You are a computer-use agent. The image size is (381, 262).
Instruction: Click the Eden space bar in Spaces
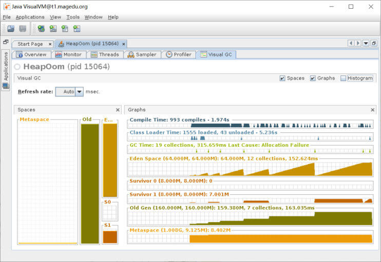click(x=110, y=160)
